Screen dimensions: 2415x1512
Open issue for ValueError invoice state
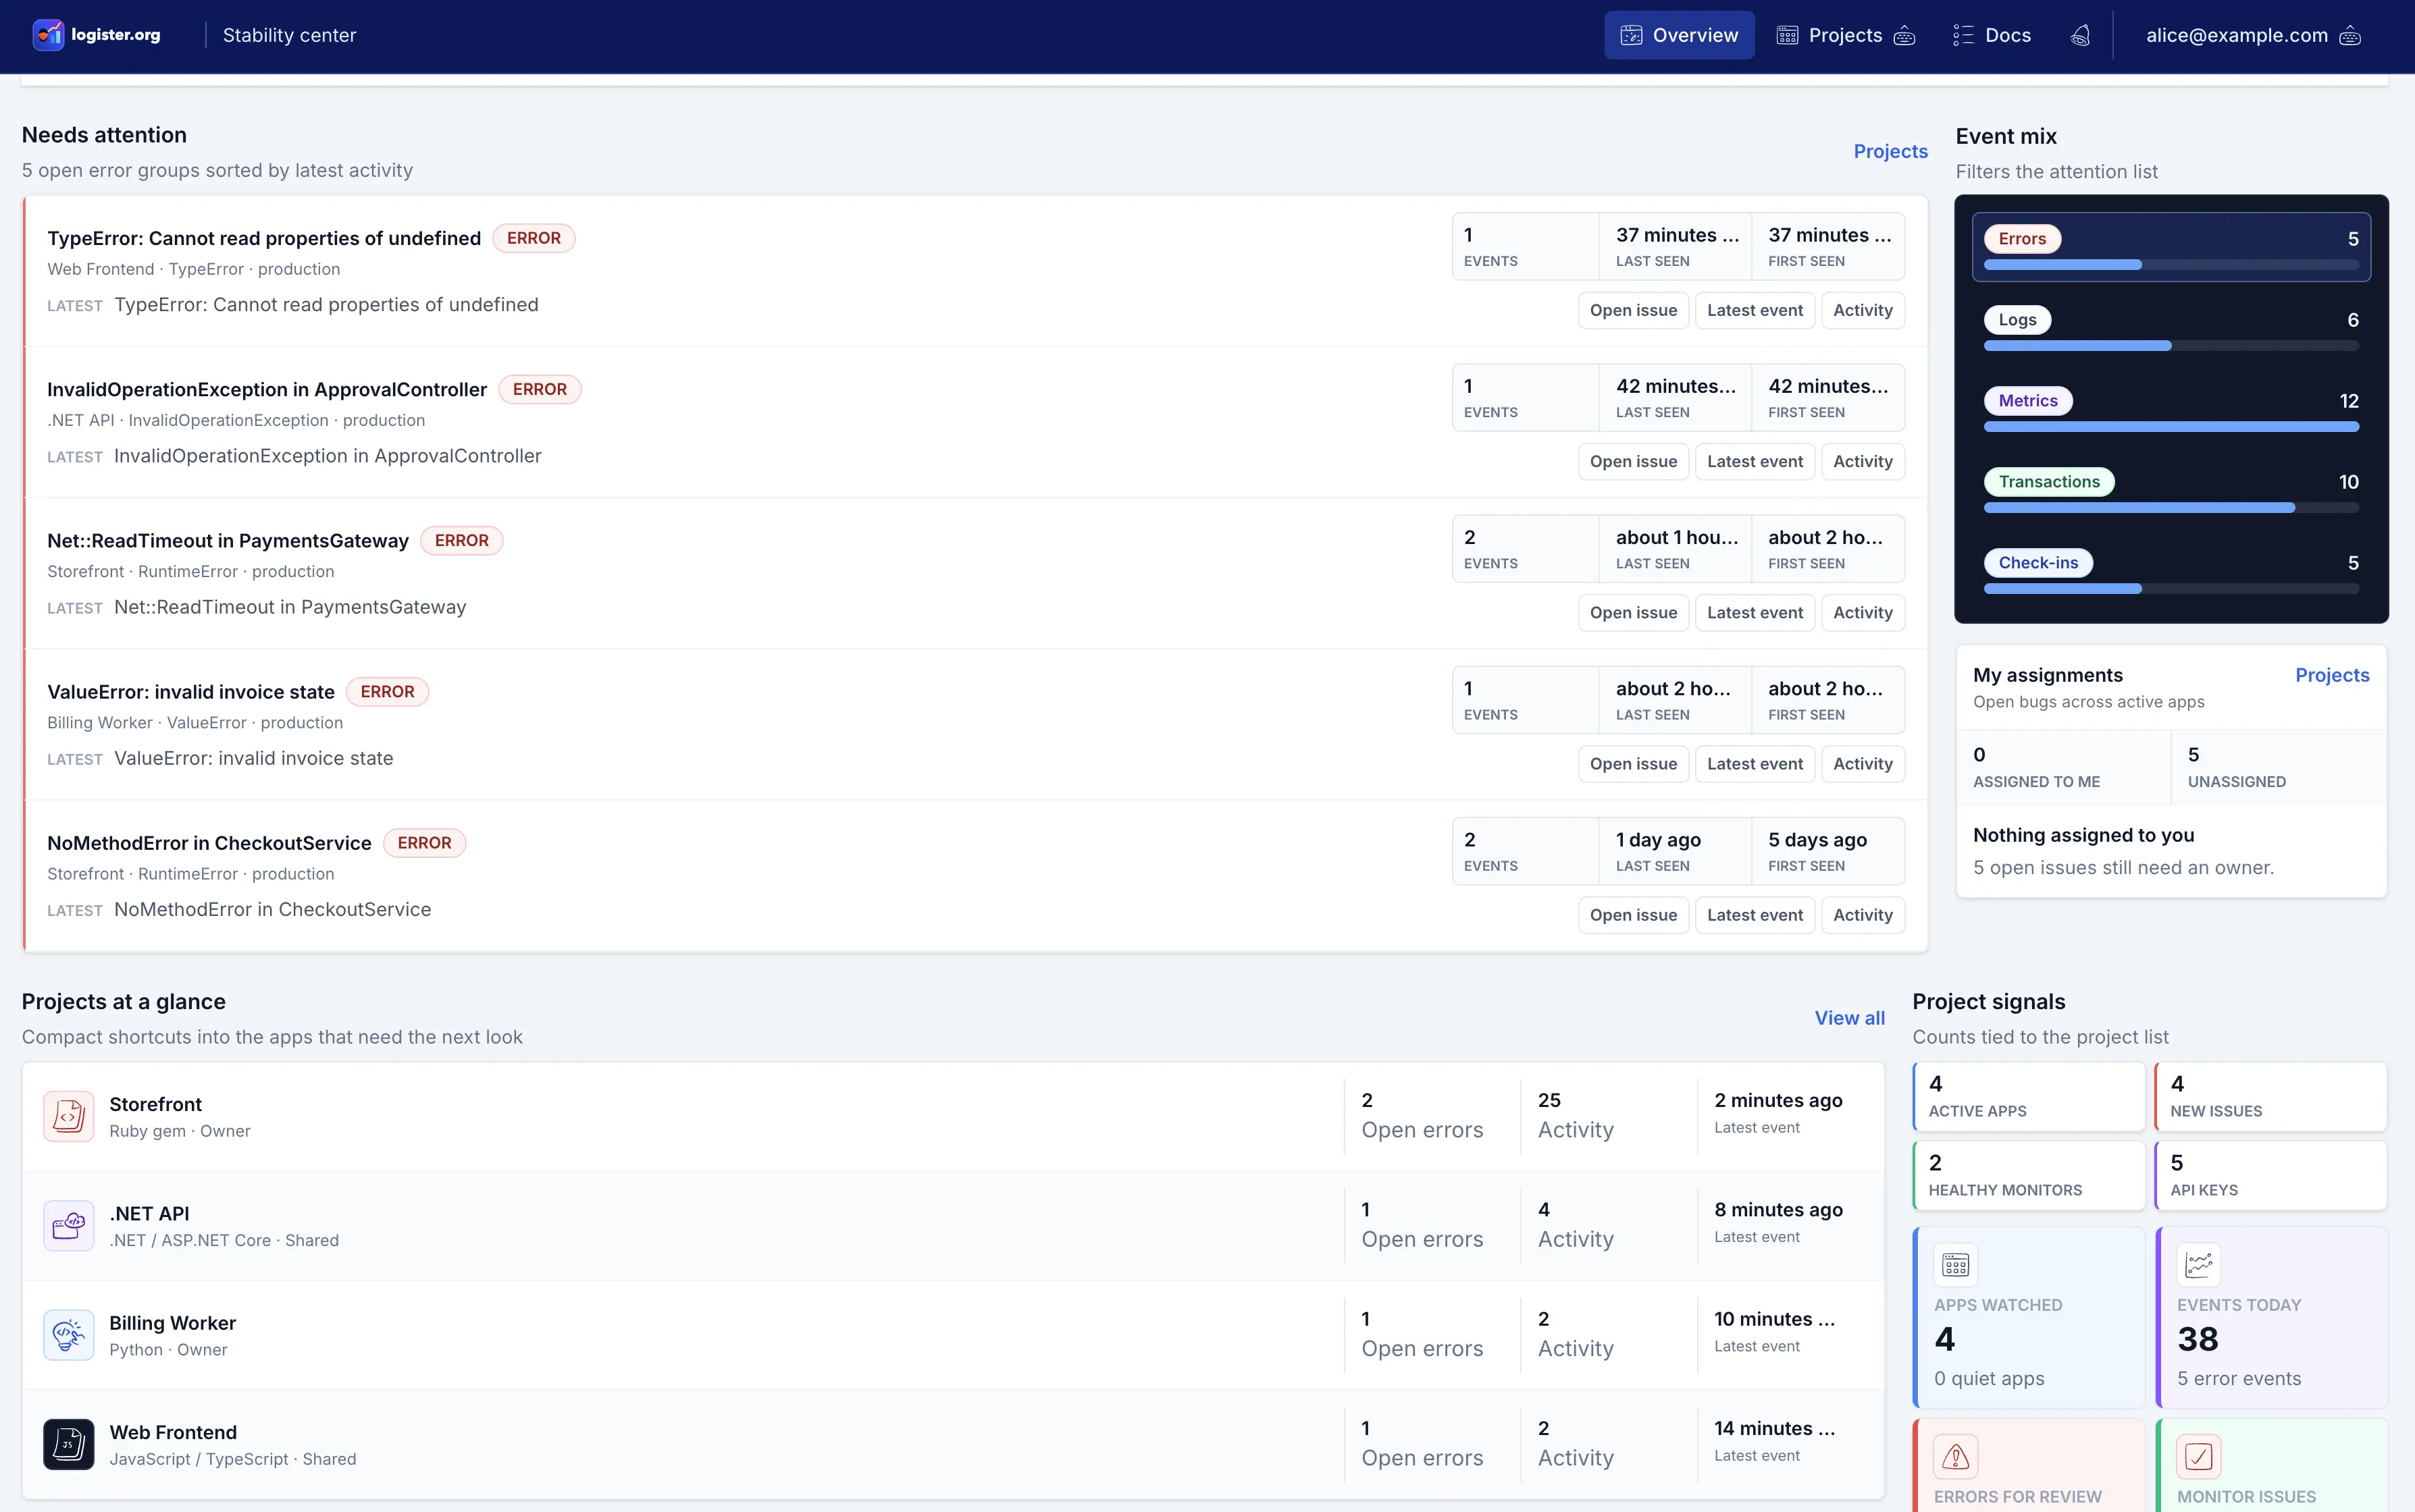tap(1633, 764)
